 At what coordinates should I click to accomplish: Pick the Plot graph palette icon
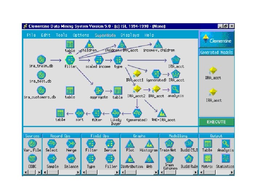130,144
